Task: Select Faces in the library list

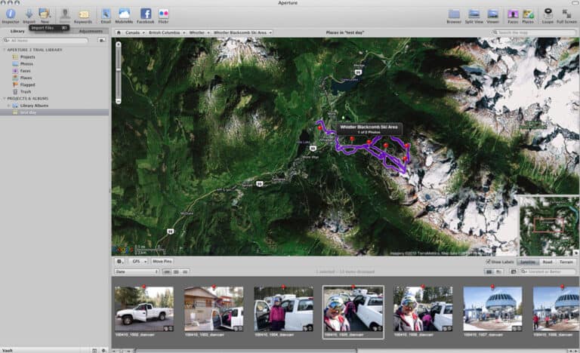Action: [25, 71]
